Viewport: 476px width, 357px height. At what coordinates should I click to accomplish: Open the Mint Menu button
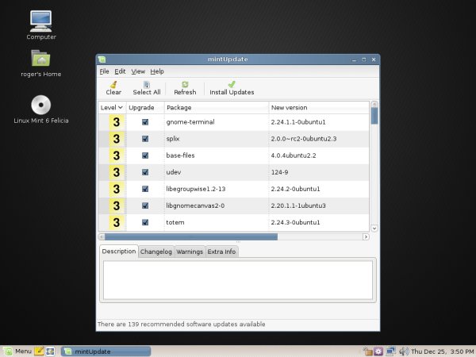17,351
